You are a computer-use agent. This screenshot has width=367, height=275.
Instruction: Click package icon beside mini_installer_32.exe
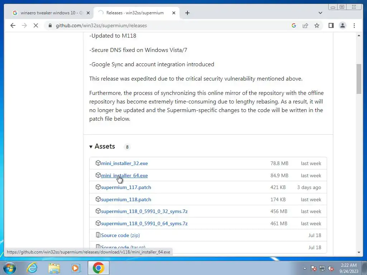tap(98, 163)
